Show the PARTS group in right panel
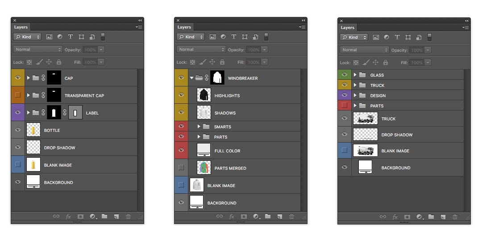The width and height of the screenshot is (482, 245). pos(344,105)
